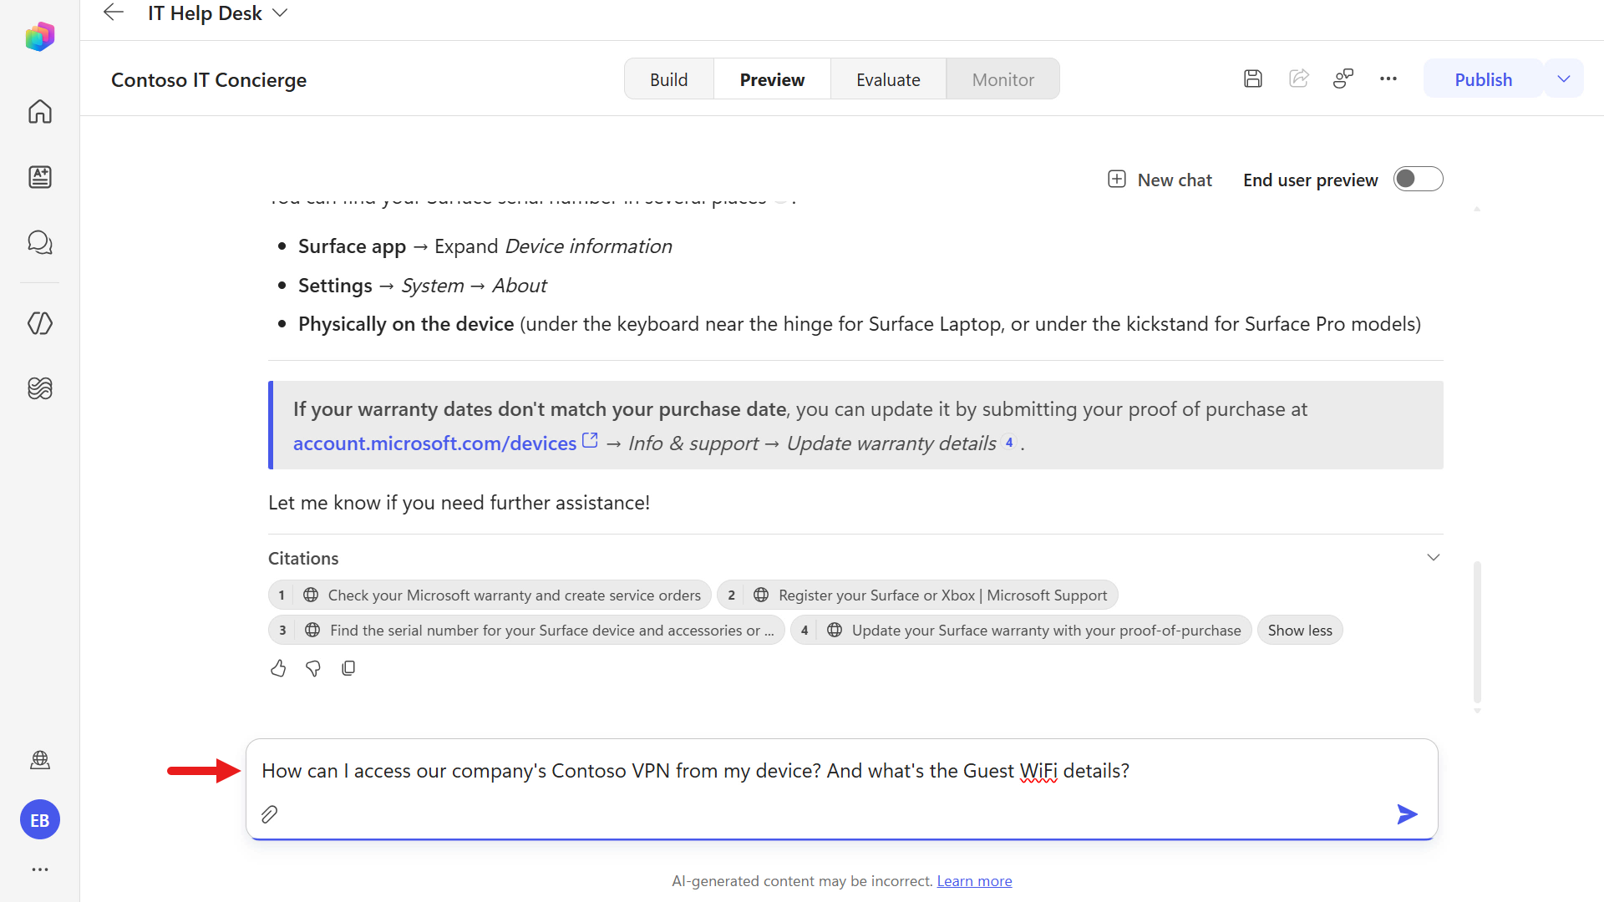Image resolution: width=1604 pixels, height=902 pixels.
Task: Open the knot-shaped sidebar icon
Action: click(x=39, y=388)
